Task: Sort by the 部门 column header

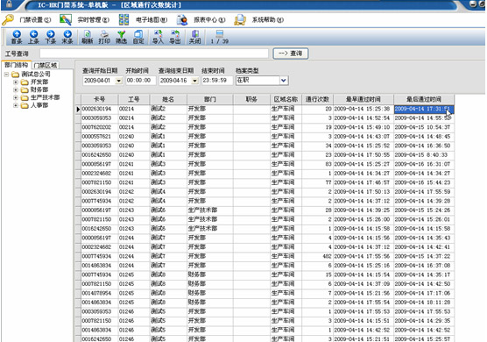Action: tap(210, 99)
